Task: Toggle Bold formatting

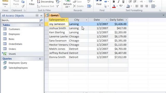Action: point(114,2)
